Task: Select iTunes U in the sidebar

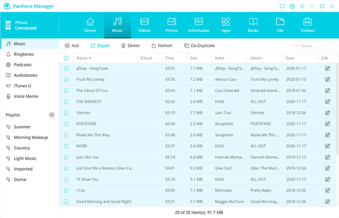Action: point(30,86)
